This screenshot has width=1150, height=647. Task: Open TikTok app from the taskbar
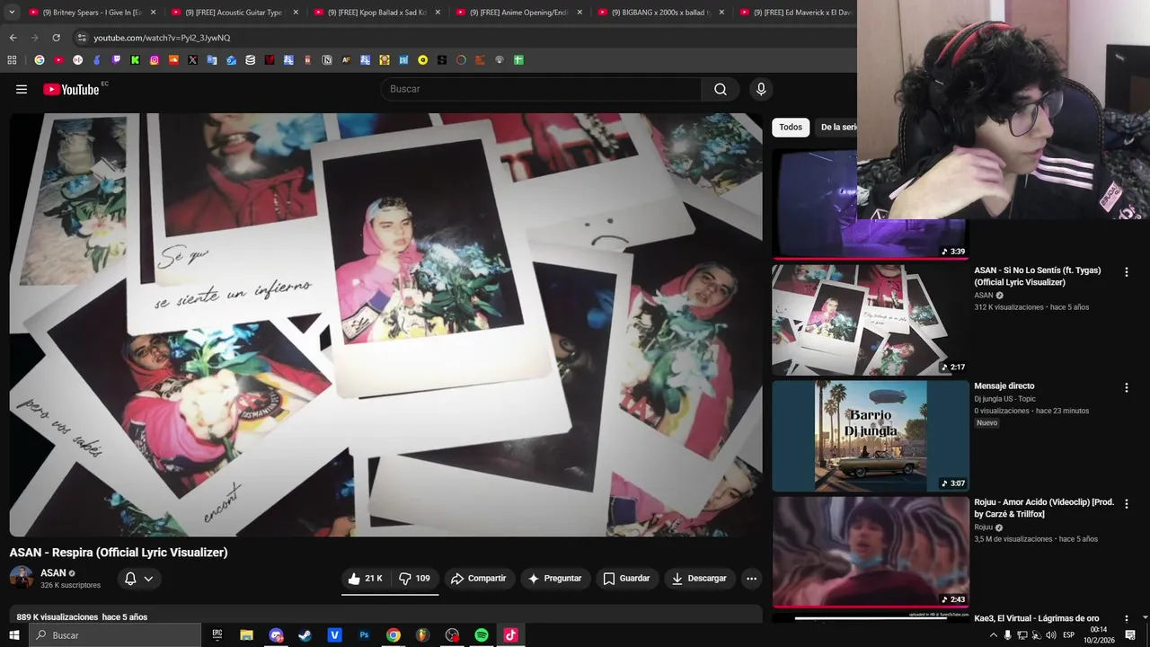click(x=510, y=635)
